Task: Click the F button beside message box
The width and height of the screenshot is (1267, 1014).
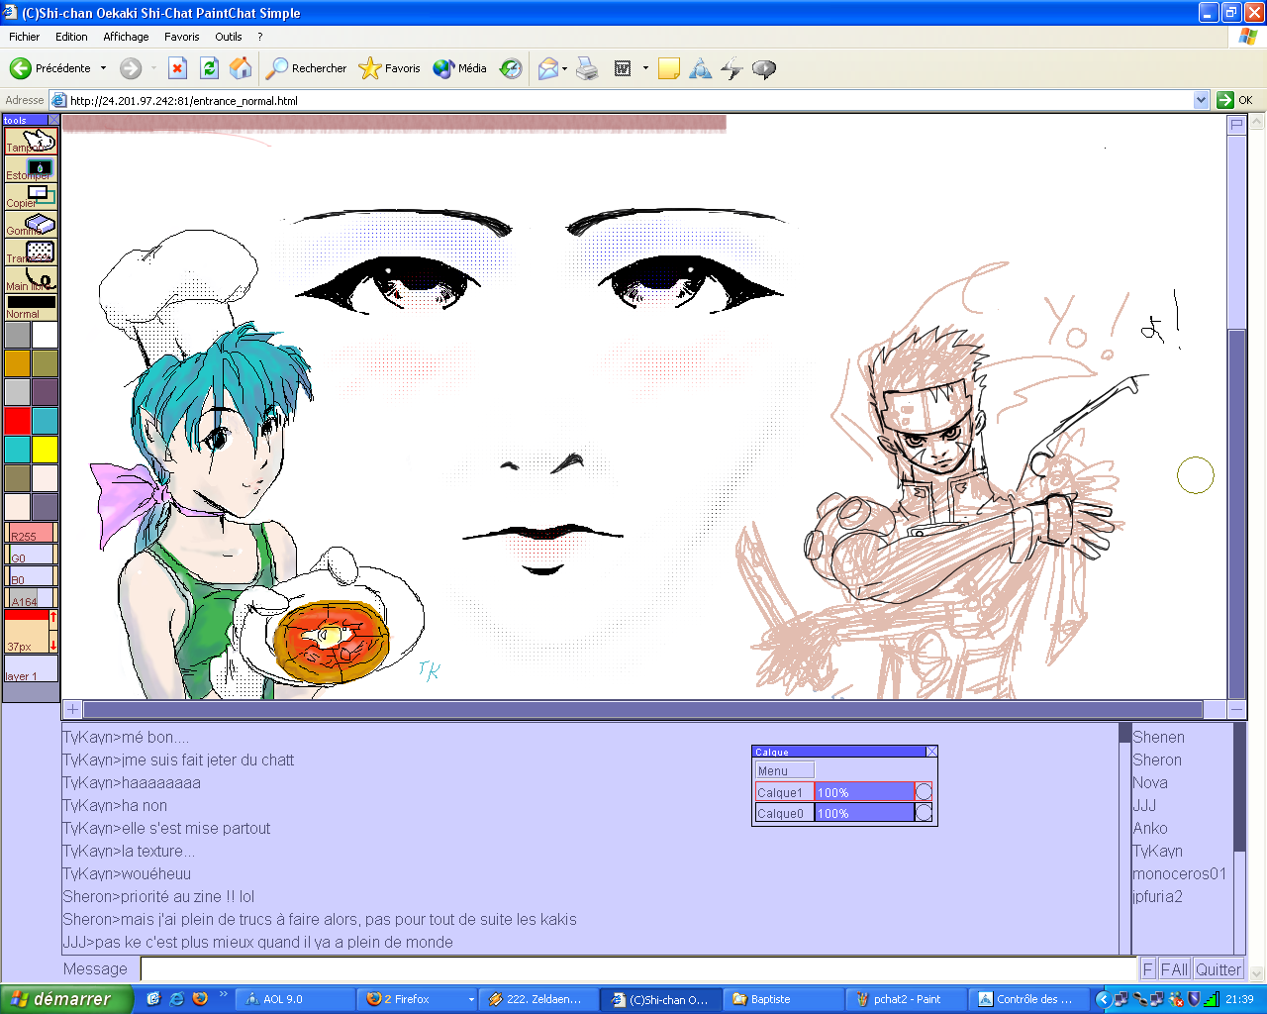Action: pyautogui.click(x=1148, y=969)
